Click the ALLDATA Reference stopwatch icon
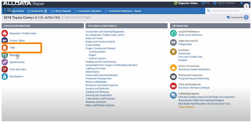Screen dimensions: 252x123 coord(173,33)
